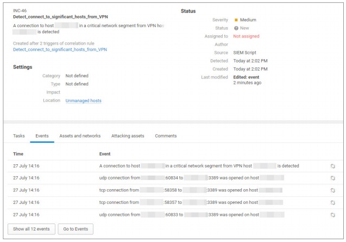Viewport: 346px width, 242px height.
Task: Click the Medium severity color square
Action: (236, 20)
